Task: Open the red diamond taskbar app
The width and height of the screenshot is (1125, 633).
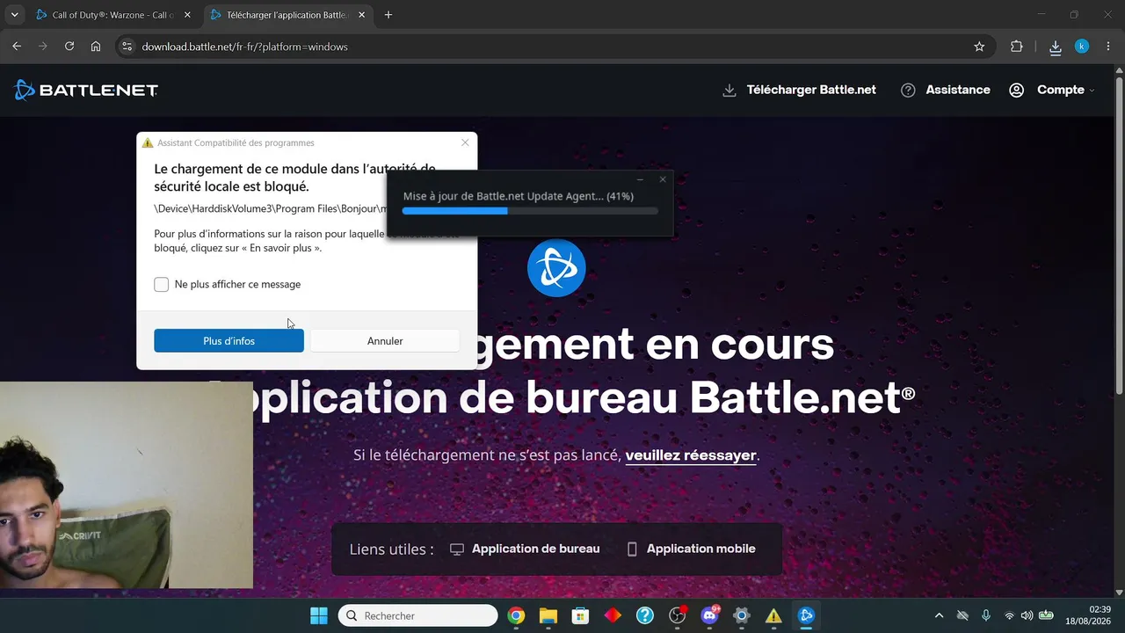Action: [613, 615]
